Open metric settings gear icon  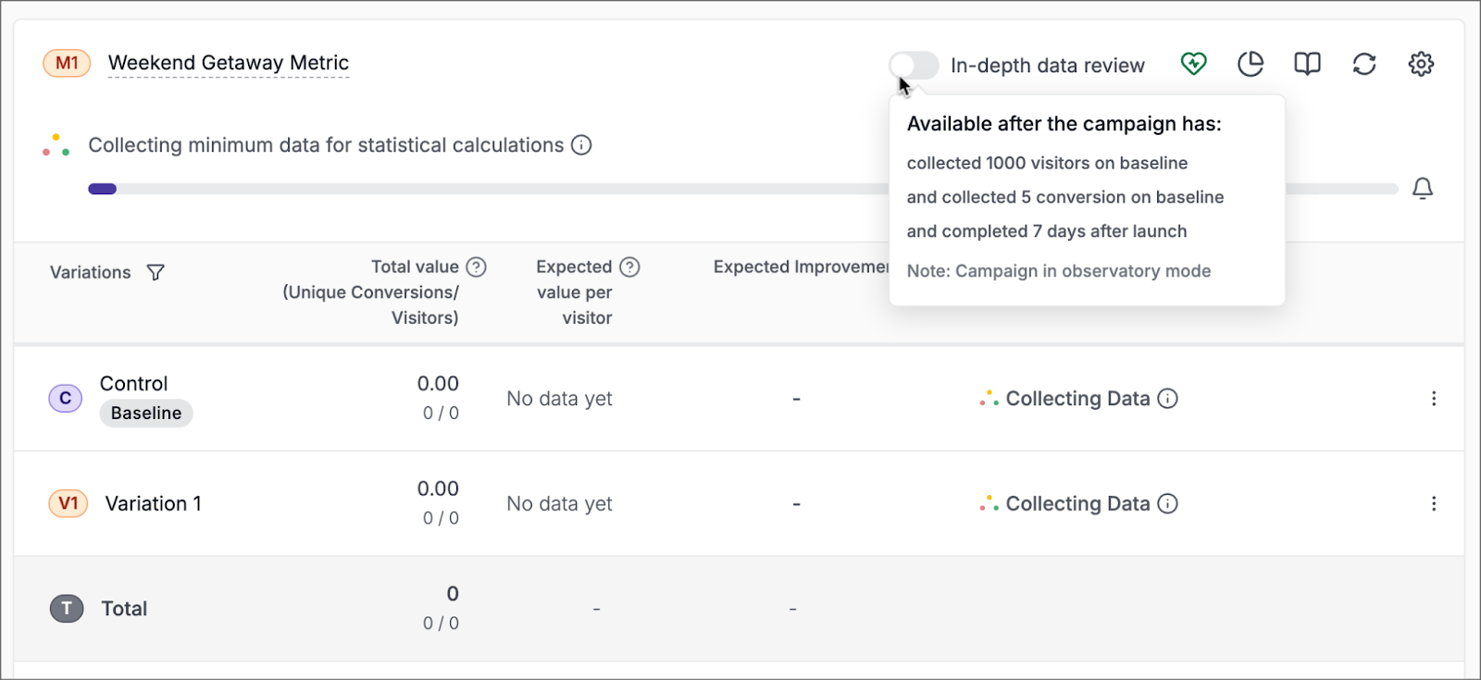click(x=1421, y=64)
